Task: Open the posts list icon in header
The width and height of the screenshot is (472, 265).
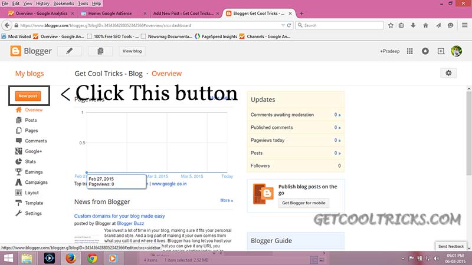Action: point(100,51)
